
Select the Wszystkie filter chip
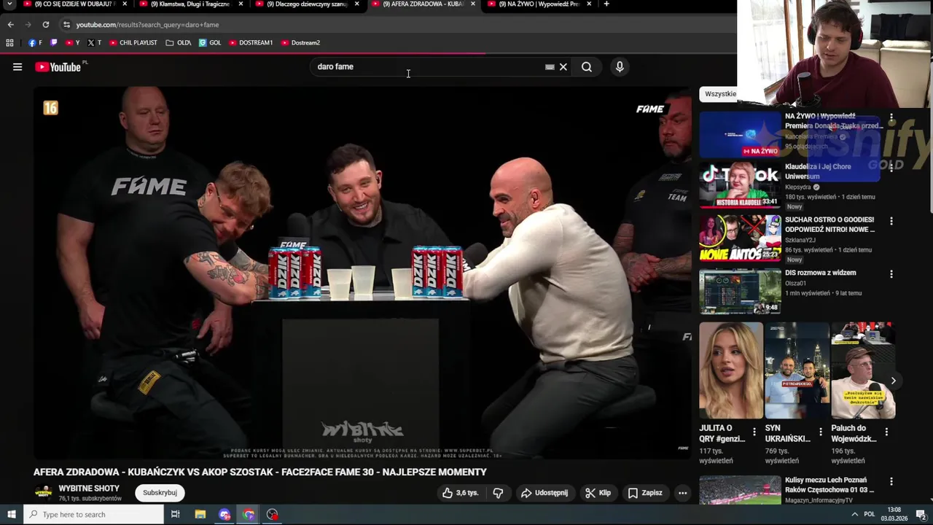point(720,94)
